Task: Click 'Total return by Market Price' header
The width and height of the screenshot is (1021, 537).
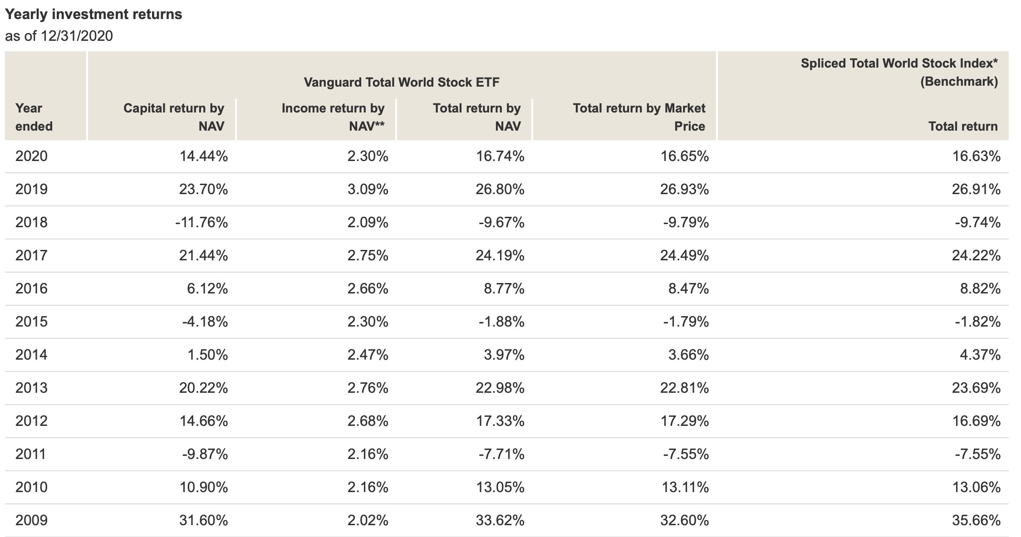Action: click(x=638, y=117)
